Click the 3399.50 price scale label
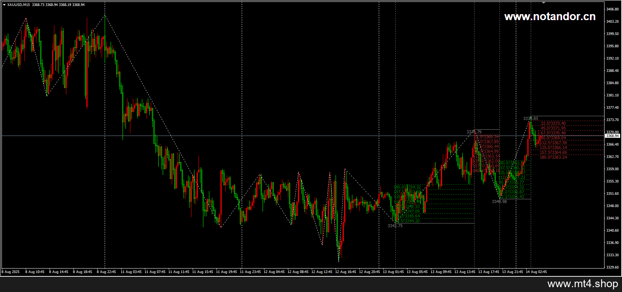The height and width of the screenshot is (292, 622). [612, 34]
